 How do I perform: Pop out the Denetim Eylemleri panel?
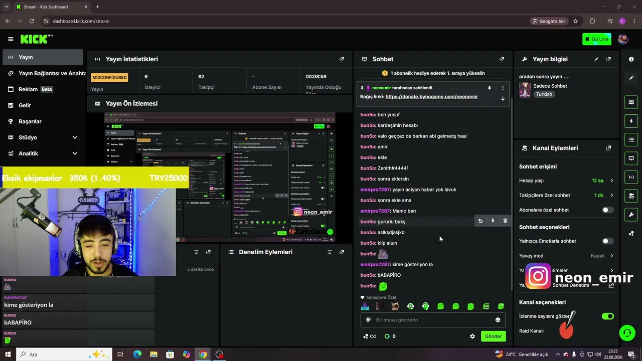click(342, 252)
